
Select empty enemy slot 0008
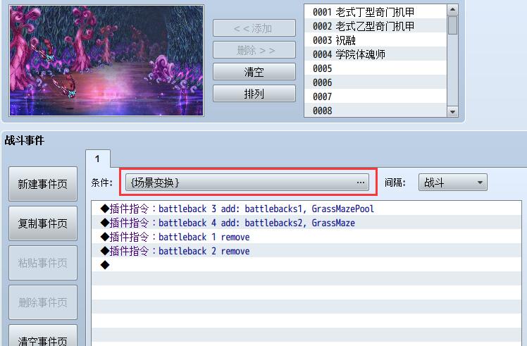376,111
